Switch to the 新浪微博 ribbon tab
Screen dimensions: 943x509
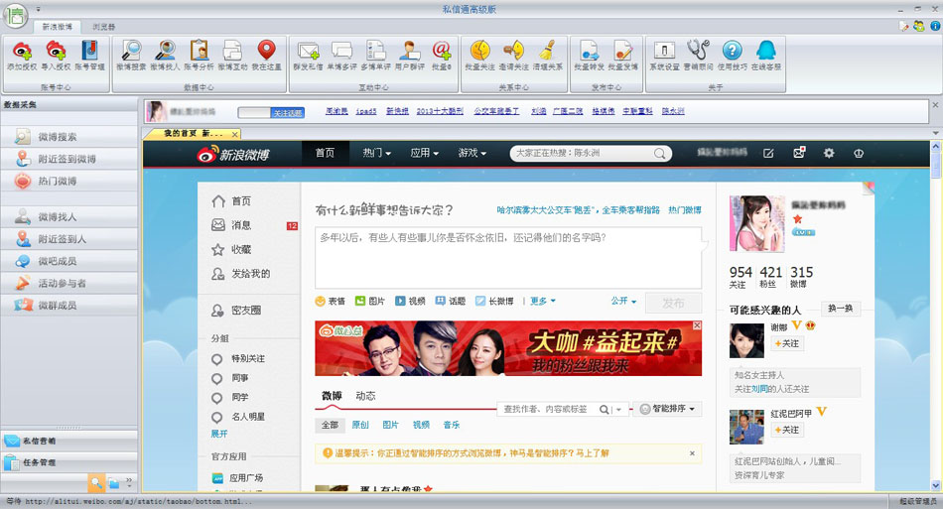pos(58,27)
